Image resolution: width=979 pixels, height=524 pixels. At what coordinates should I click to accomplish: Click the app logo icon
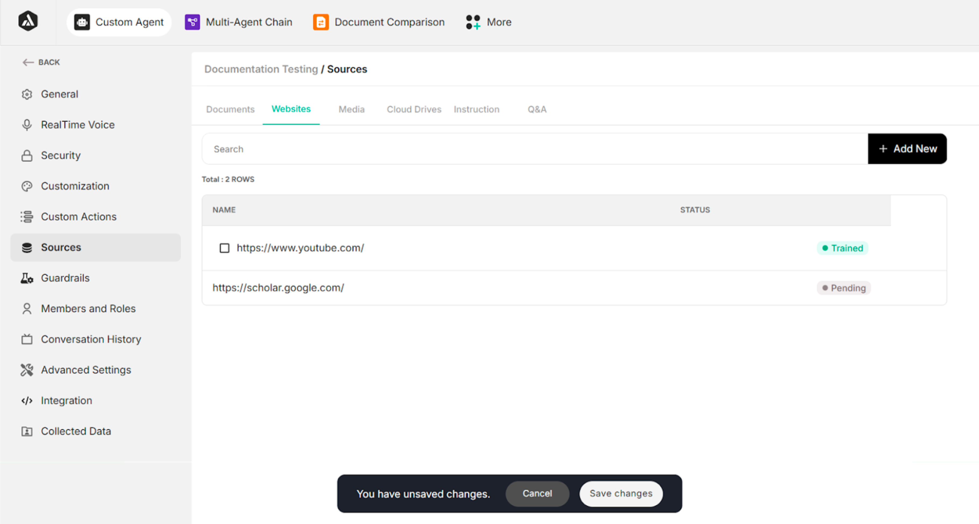28,21
